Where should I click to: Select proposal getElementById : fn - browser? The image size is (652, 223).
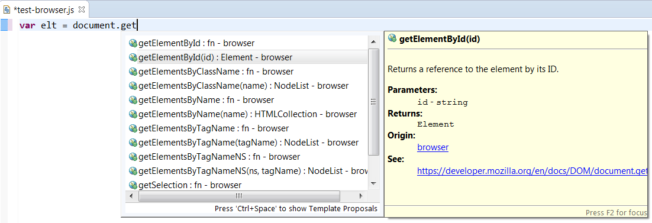(x=247, y=43)
